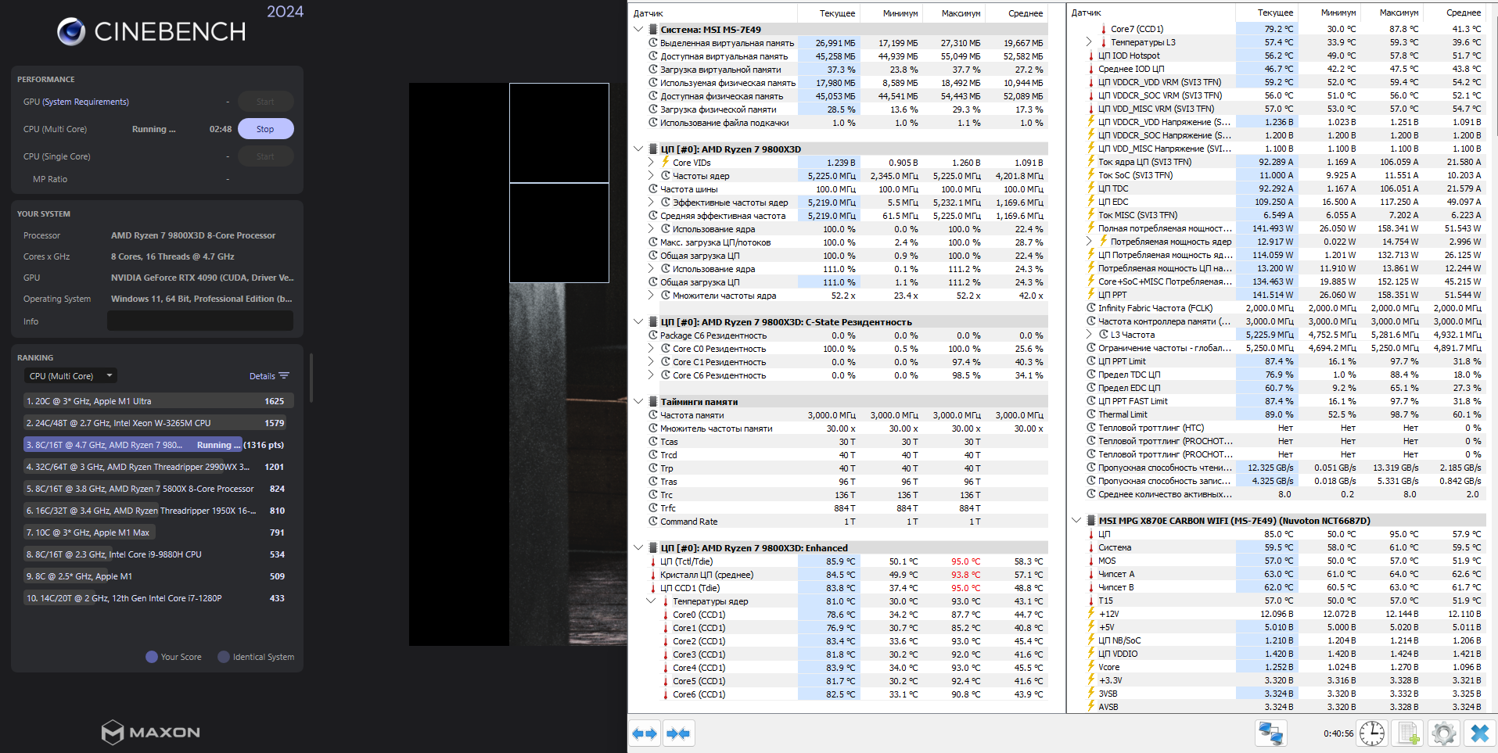Click the HWiNFO collapse columns arrows icon
This screenshot has height=753, width=1498.
(x=678, y=733)
